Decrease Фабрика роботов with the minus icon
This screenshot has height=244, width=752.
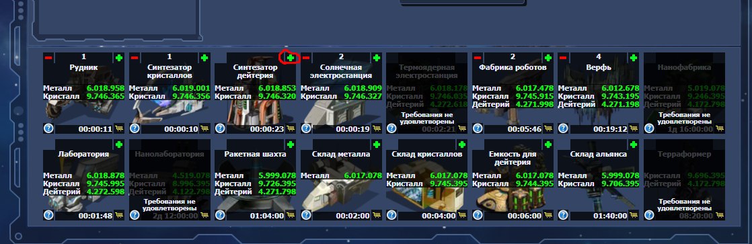coord(478,58)
